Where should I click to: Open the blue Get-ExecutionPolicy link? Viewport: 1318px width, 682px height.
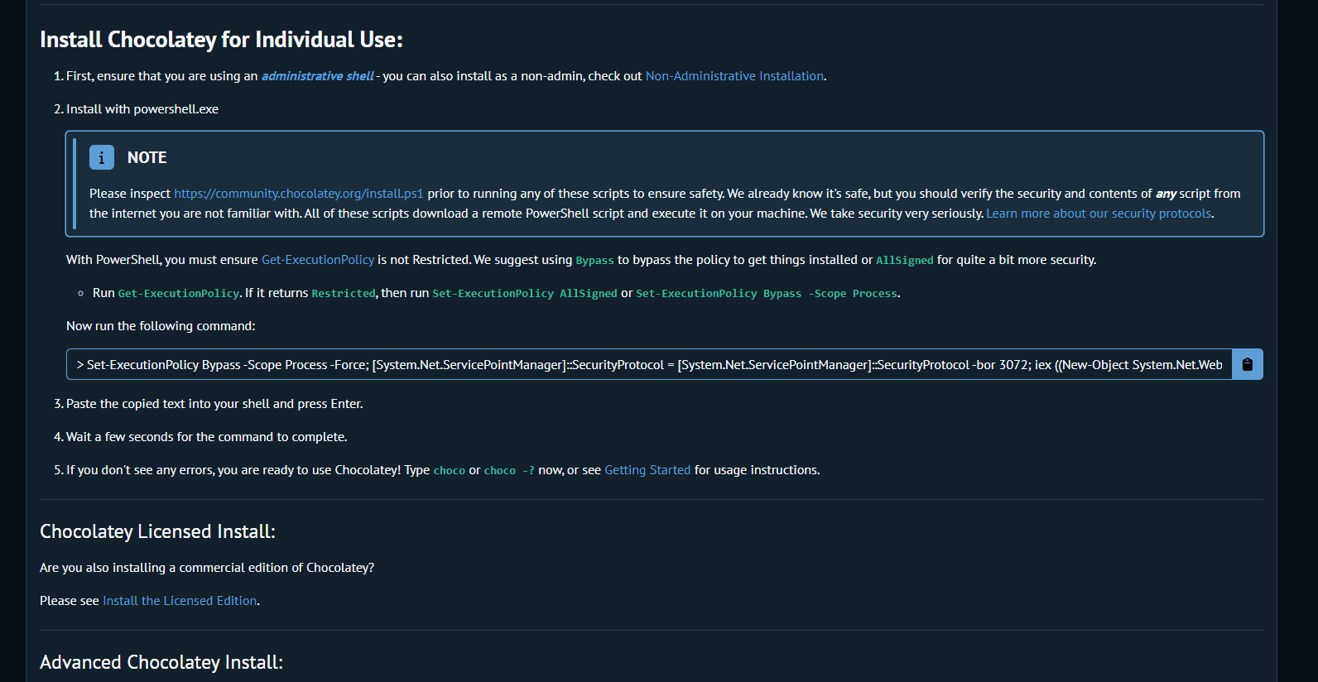pyautogui.click(x=318, y=260)
